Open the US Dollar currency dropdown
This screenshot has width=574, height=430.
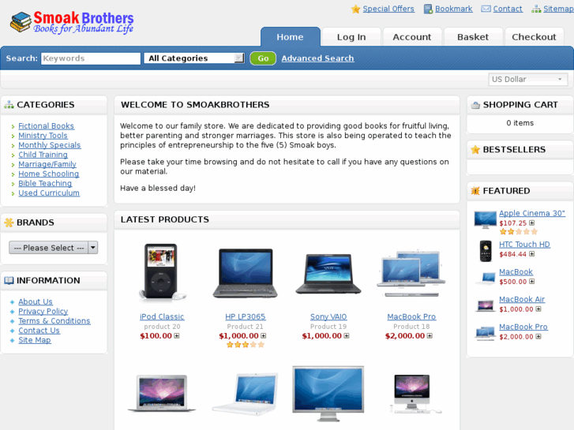pyautogui.click(x=528, y=80)
